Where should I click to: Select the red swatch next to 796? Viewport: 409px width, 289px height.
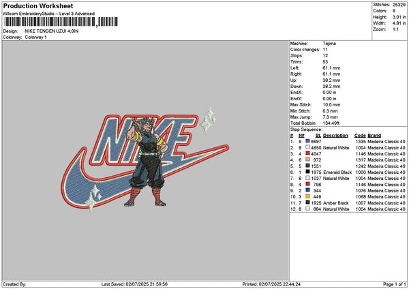[x=308, y=184]
